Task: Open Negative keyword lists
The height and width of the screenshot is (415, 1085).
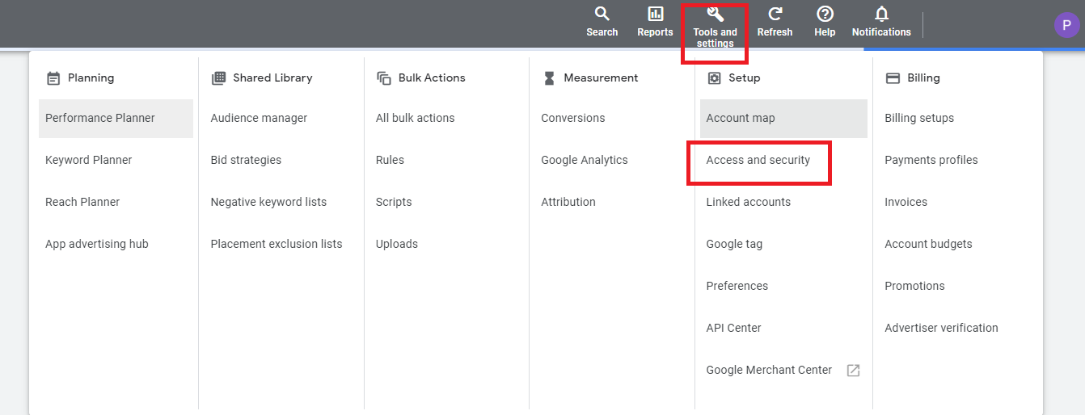Action: (268, 202)
